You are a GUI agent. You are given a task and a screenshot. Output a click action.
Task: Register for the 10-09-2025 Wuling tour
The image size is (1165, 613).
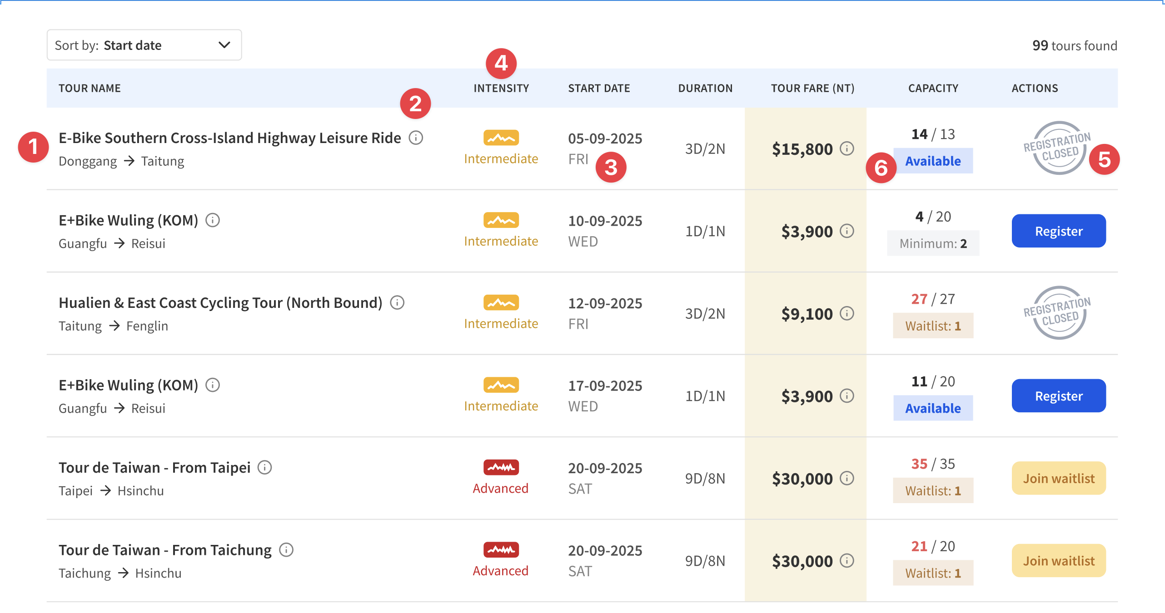[x=1058, y=231]
